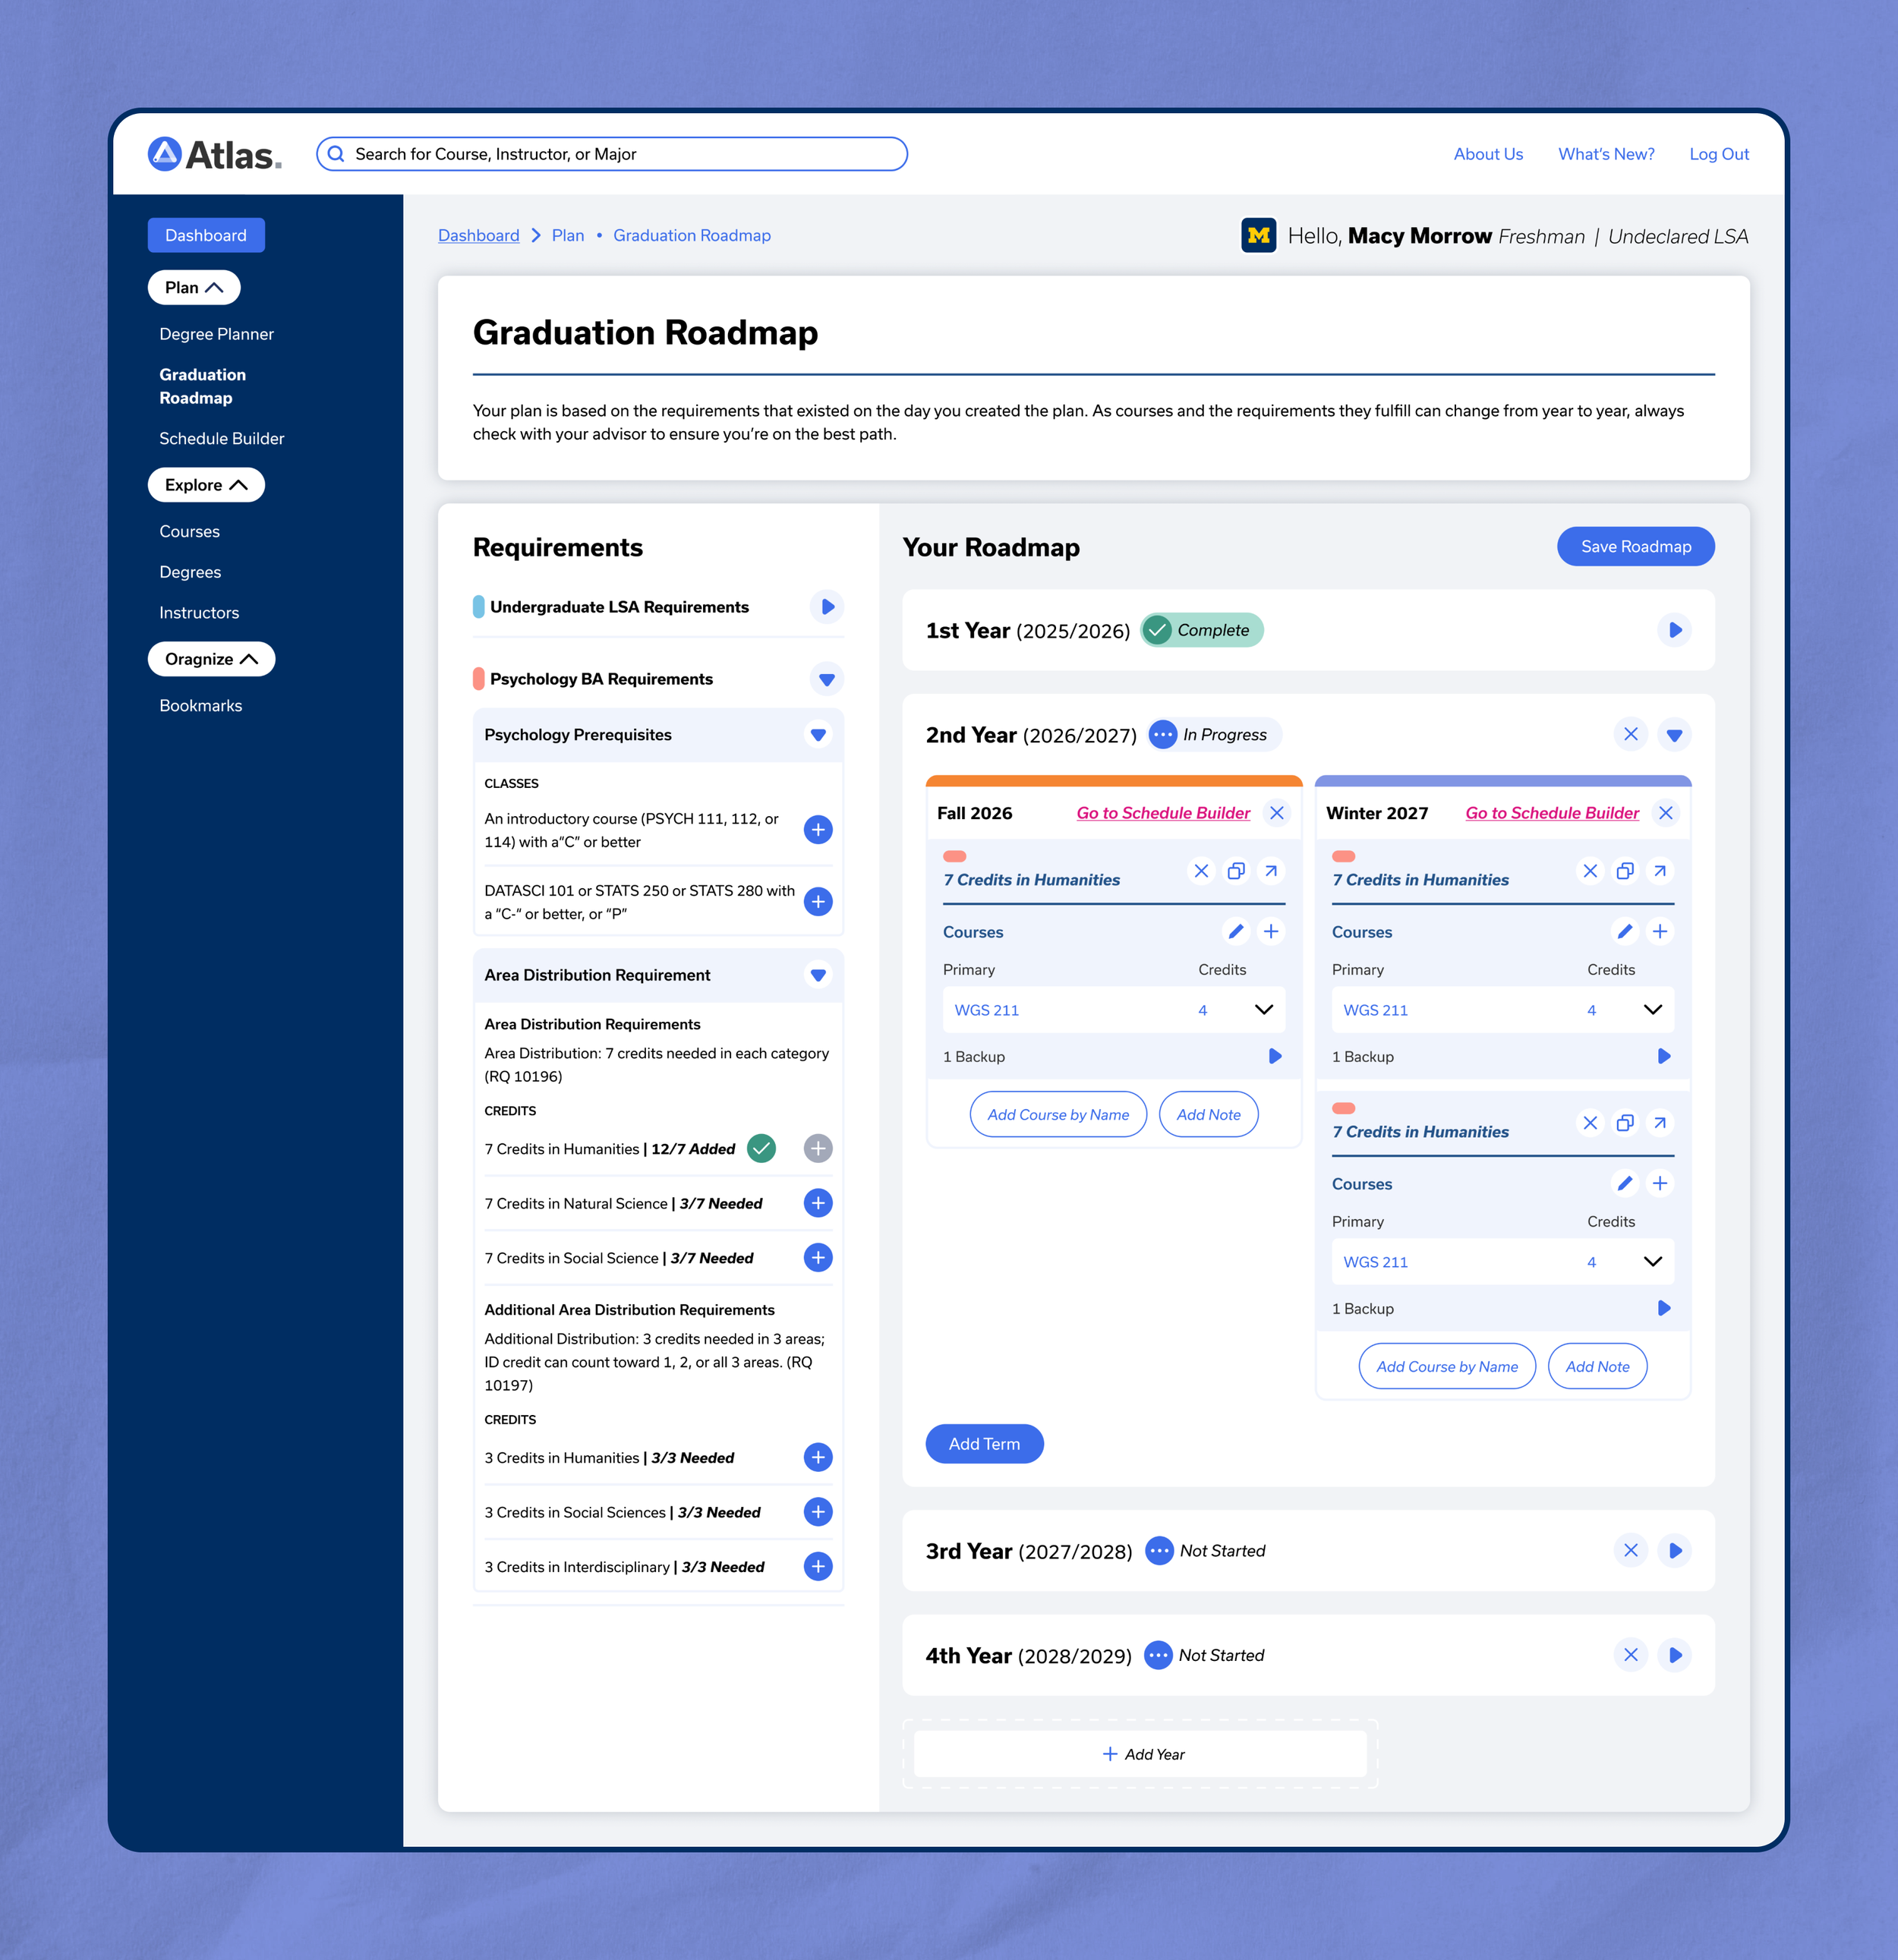Viewport: 1898px width, 1960px height.
Task: Click the plus icon beside Fall 2026 Courses
Action: [1271, 932]
